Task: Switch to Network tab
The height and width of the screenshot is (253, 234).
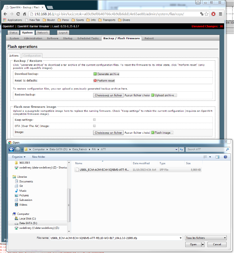Action: coord(43,33)
